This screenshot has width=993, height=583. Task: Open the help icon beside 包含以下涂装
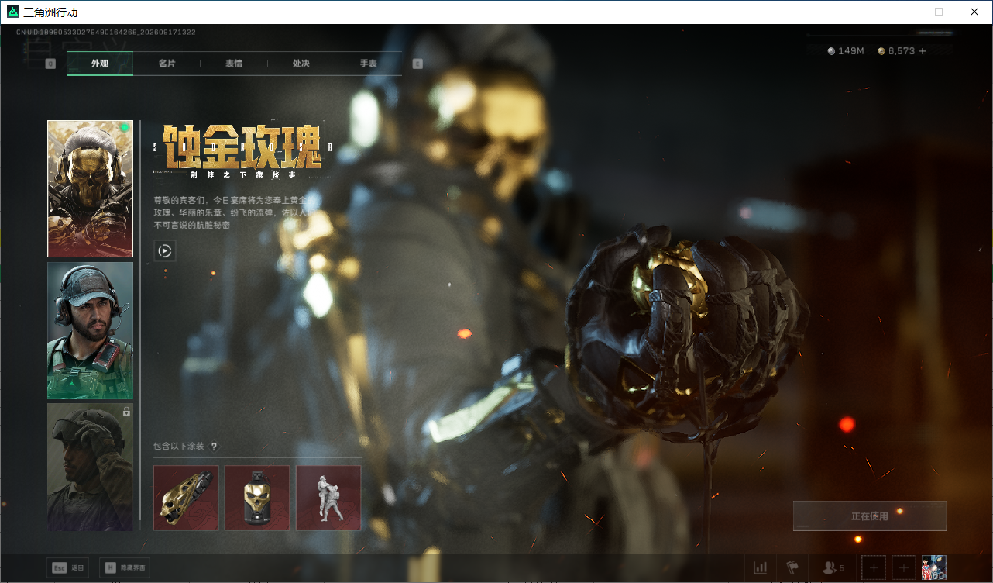tap(214, 447)
